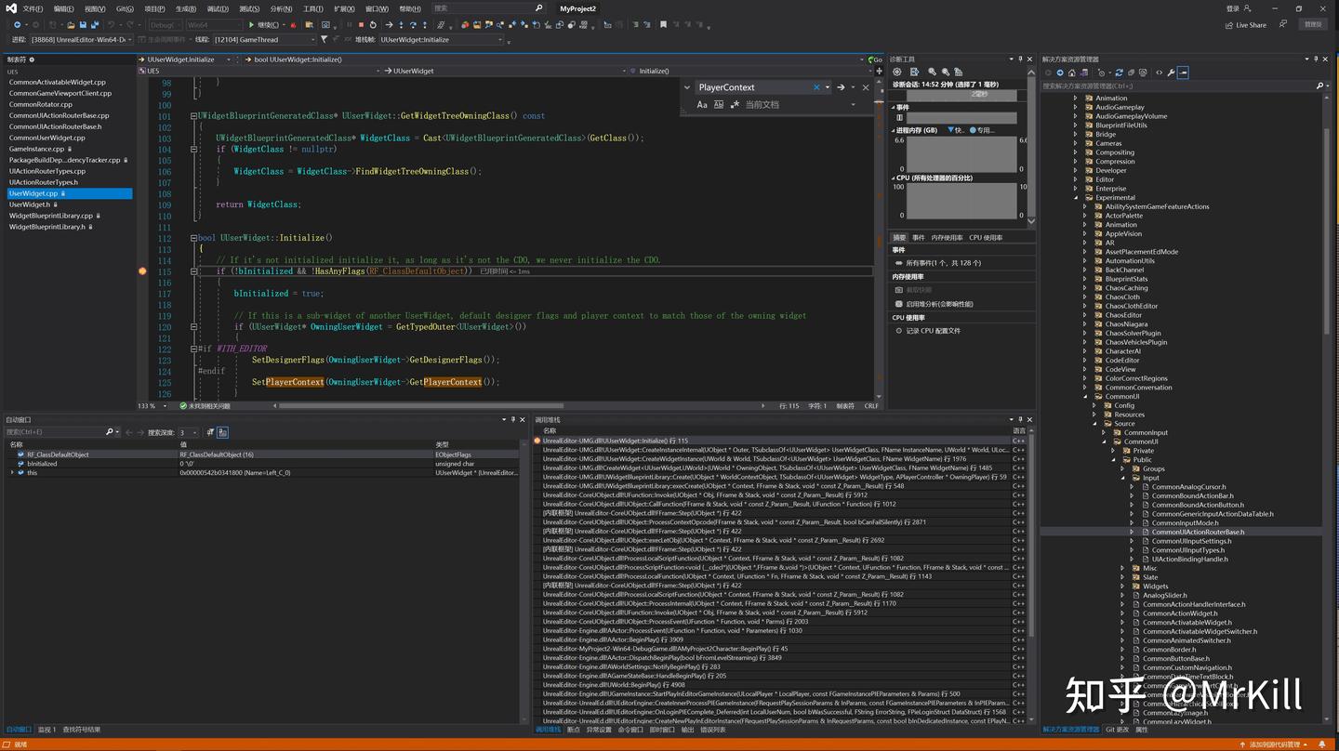Click Find Next arrow in search box
The height and width of the screenshot is (751, 1339).
tap(841, 87)
